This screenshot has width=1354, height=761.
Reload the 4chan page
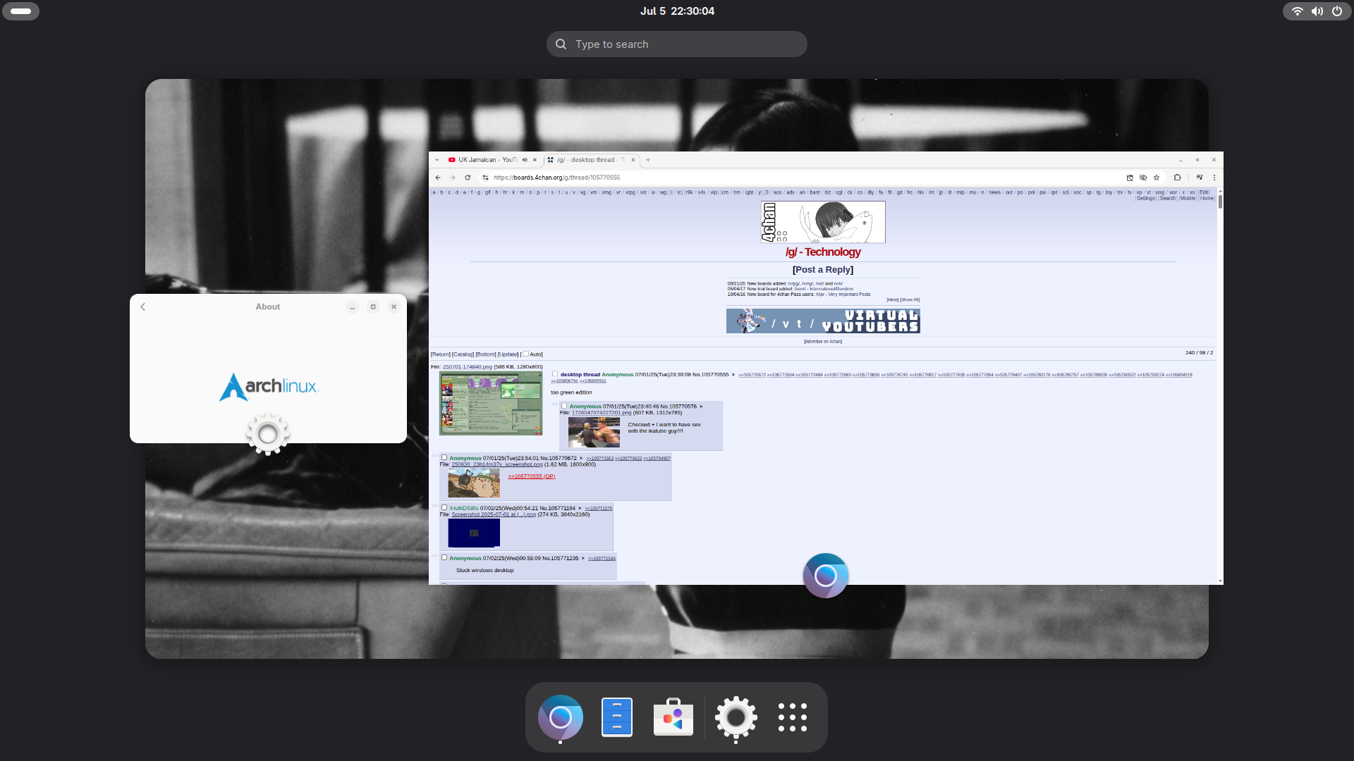[468, 178]
